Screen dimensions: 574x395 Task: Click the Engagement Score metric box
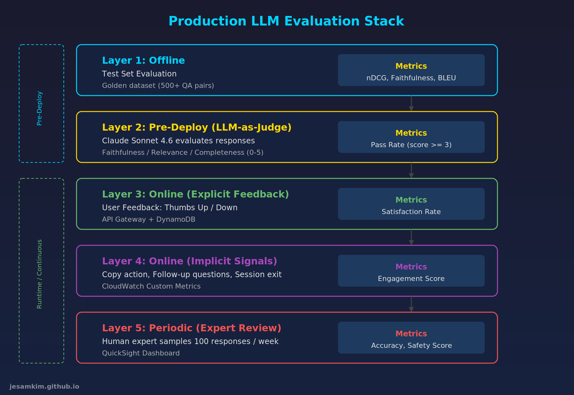click(x=411, y=271)
